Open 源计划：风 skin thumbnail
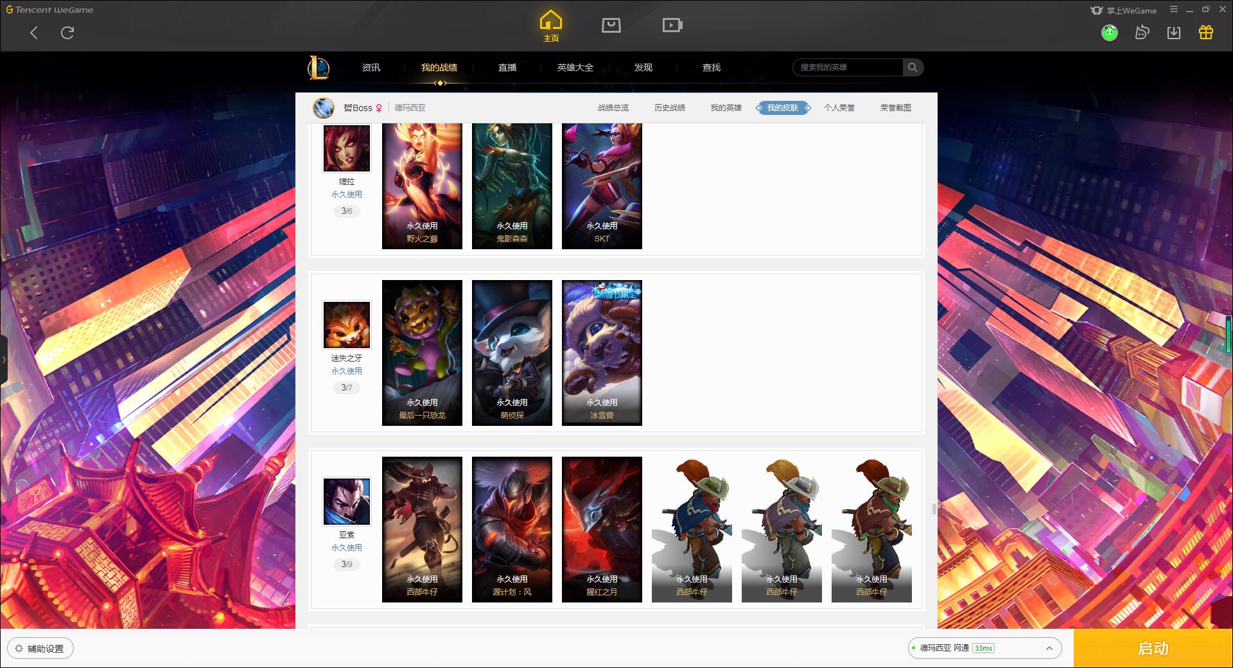Screen dimensions: 1233x668 point(512,529)
